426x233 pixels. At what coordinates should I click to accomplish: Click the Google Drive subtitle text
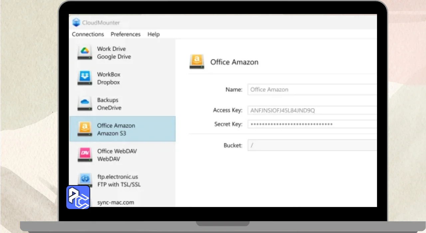point(114,57)
